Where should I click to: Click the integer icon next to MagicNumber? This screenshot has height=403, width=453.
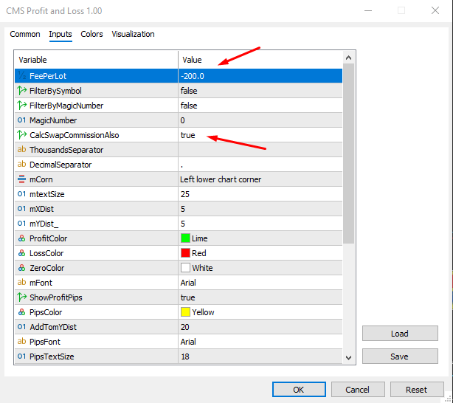pyautogui.click(x=21, y=120)
